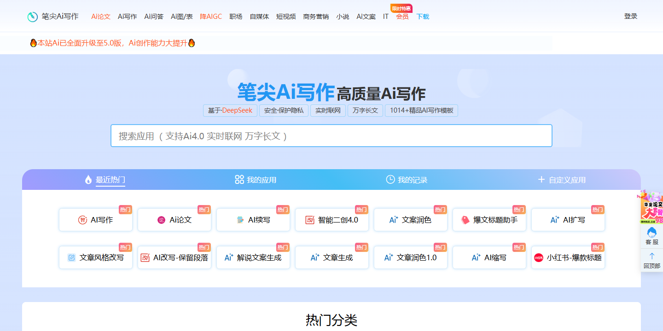Click the 小红书-爆款标题 icon
663x331 pixels.
coord(539,258)
